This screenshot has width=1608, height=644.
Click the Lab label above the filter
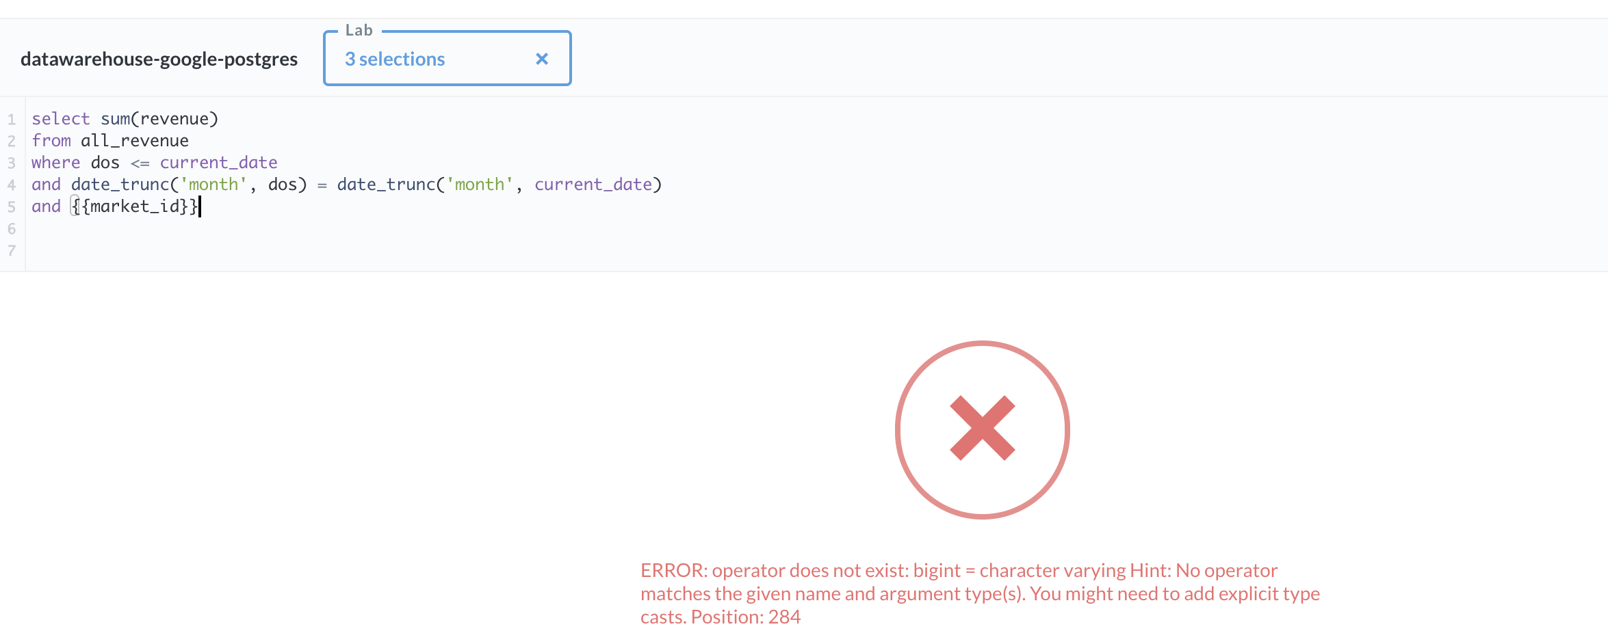click(x=359, y=29)
